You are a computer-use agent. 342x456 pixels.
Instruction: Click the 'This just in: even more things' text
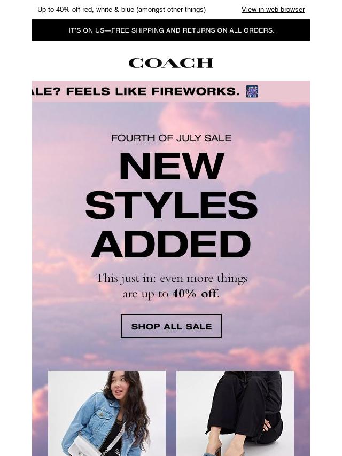(x=171, y=279)
